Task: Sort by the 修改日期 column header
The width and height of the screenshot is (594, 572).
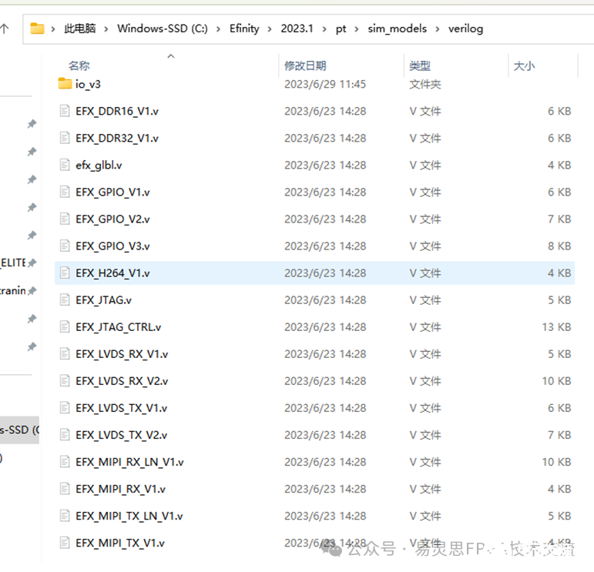Action: [305, 66]
